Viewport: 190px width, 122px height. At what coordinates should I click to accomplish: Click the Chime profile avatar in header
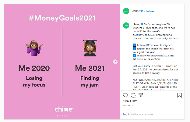(126, 11)
